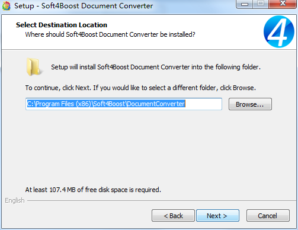Click 'Where should Soft4Boost Document Converter be installed?' text
The width and height of the screenshot is (298, 230).
[110, 34]
